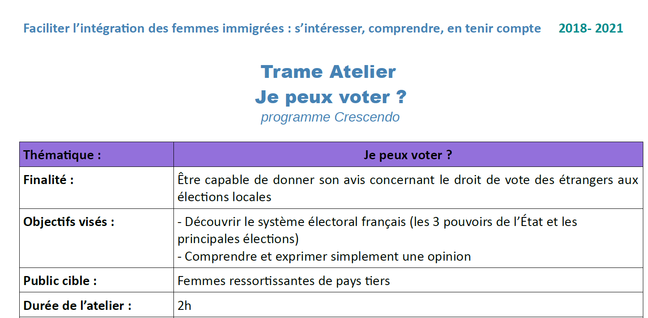The image size is (648, 318).
Task: Click the 'programme Crescendo' subtitle
Action: pyautogui.click(x=330, y=117)
